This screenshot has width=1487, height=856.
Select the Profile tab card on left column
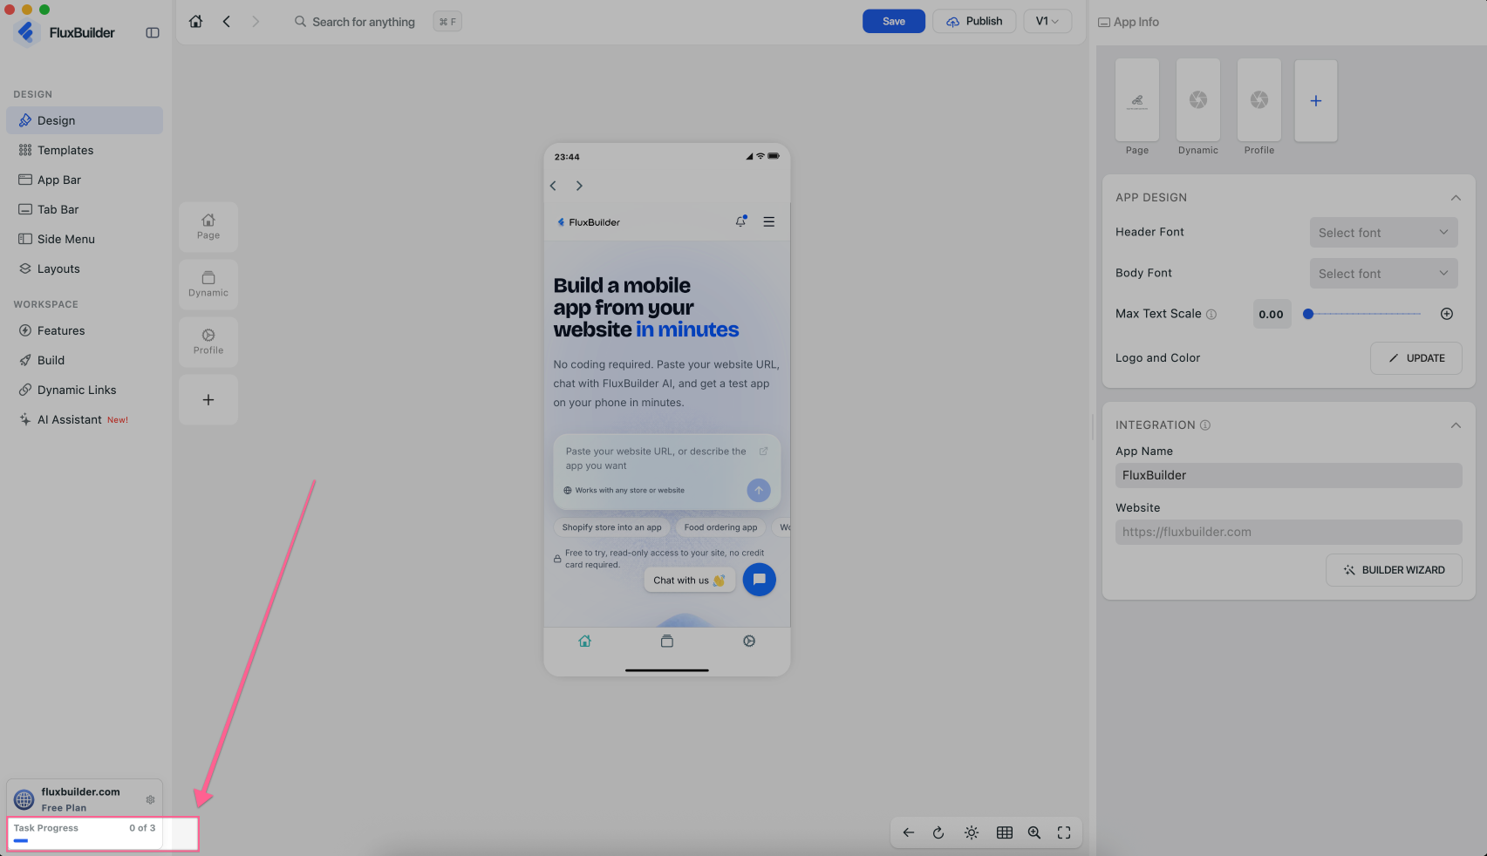click(x=208, y=343)
